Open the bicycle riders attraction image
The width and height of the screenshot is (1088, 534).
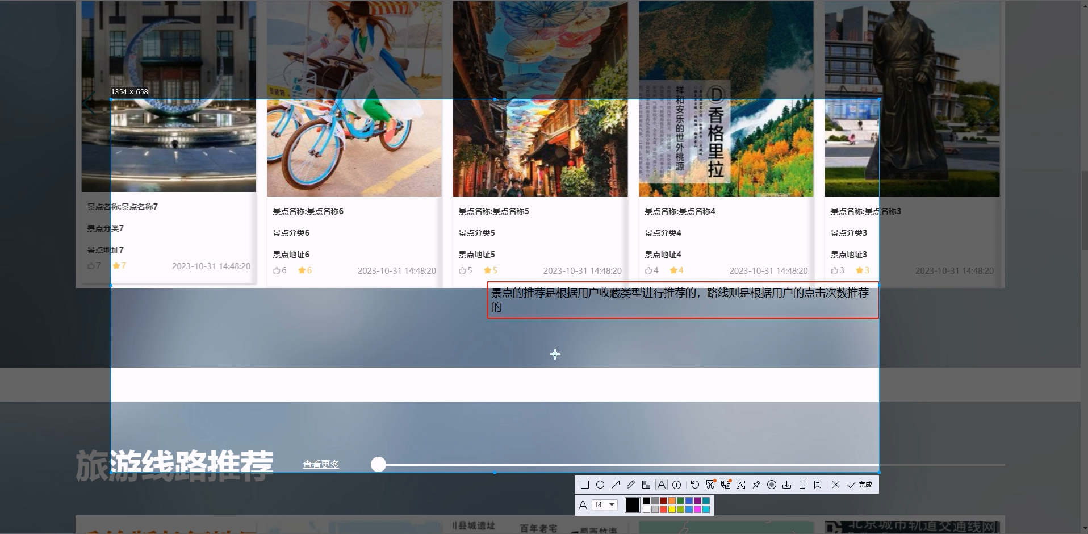click(x=354, y=98)
